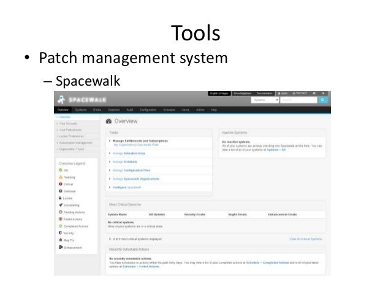The image size is (391, 293).
Task: Click the Knowledgebase button in top bar
Action: click(x=242, y=94)
